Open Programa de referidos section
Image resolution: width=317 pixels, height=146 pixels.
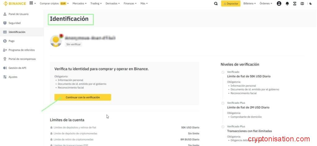click(22, 50)
